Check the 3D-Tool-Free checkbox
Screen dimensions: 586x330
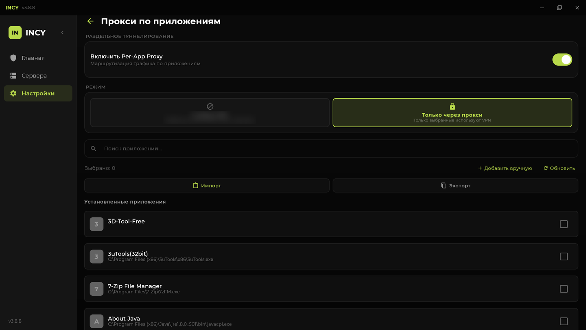click(x=564, y=224)
